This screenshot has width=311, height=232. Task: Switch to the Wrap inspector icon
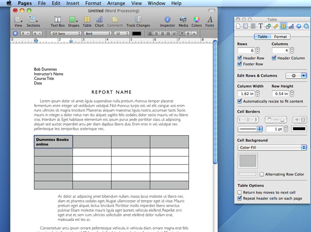(253, 26)
